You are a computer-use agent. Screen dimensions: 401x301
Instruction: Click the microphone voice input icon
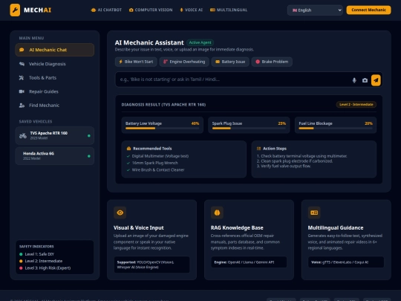354,80
